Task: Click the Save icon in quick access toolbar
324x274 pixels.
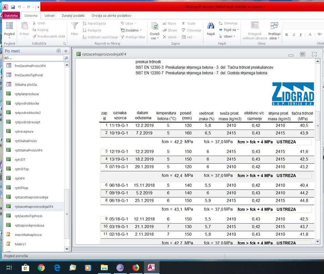Action: click(13, 7)
